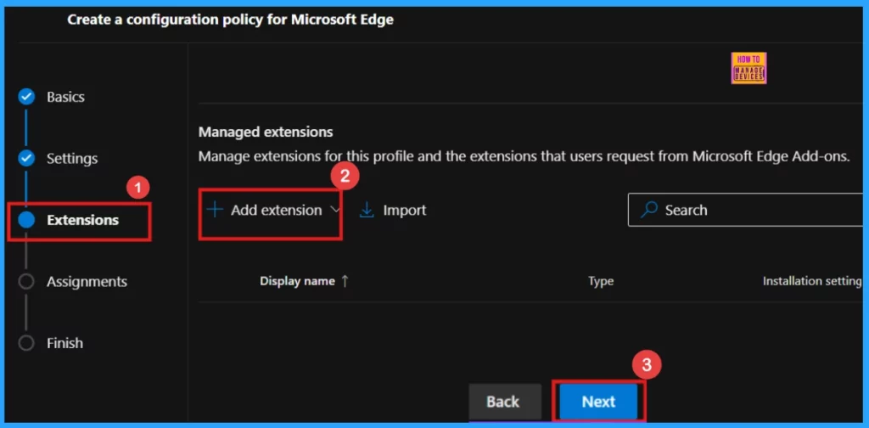This screenshot has width=869, height=428.
Task: Click the Managed extensions heading
Action: 266,132
